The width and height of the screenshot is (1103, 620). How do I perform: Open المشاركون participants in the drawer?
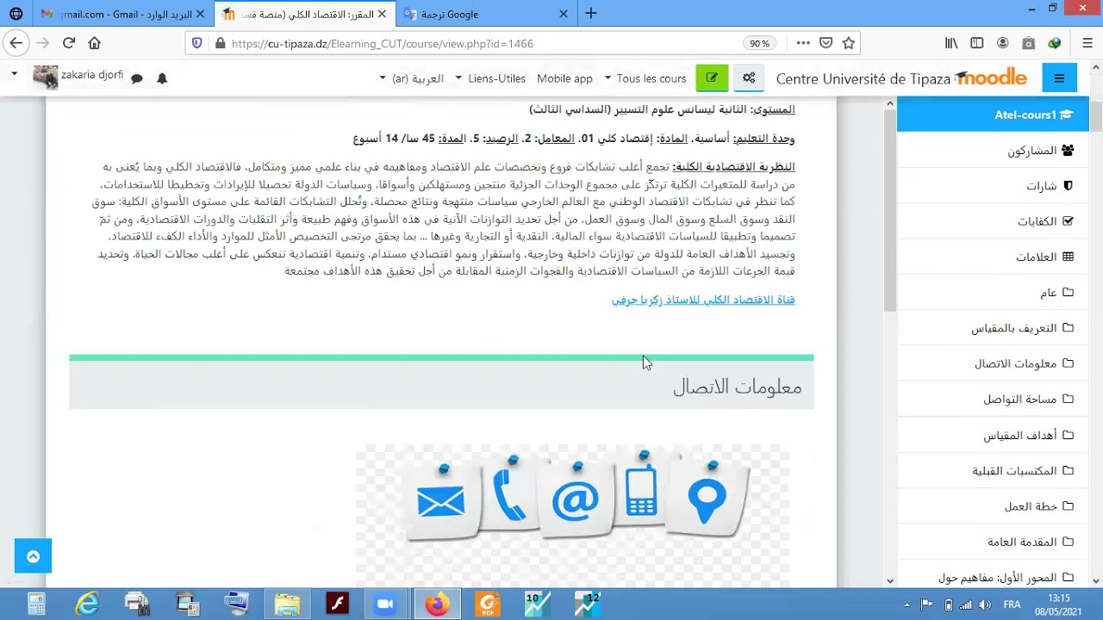pos(993,151)
